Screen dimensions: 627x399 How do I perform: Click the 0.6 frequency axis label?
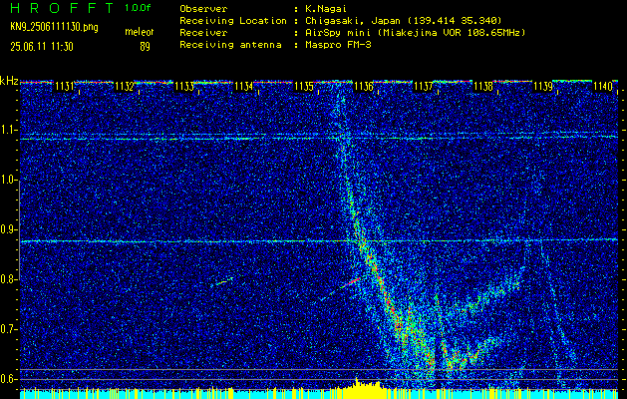8,379
